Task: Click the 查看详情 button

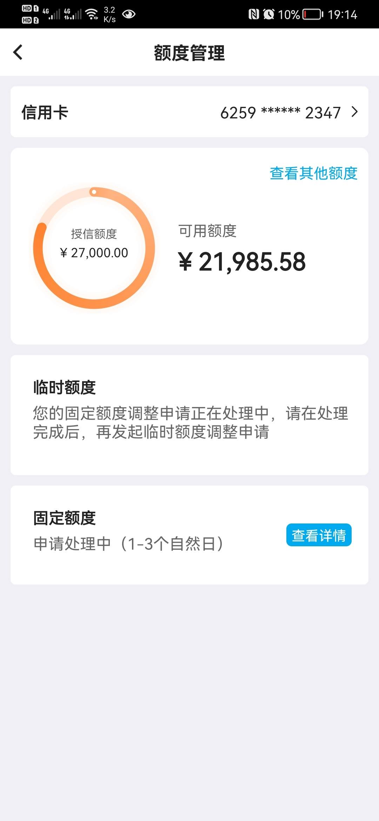Action: 319,535
